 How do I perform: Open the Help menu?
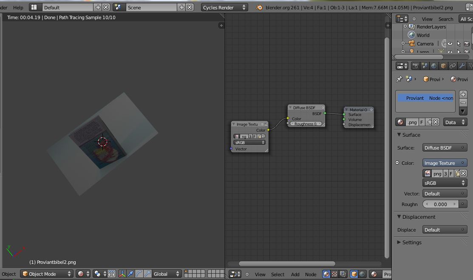(x=18, y=8)
